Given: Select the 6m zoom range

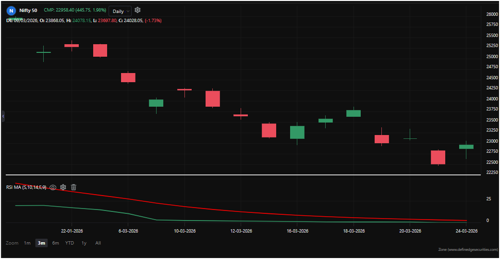Looking at the screenshot, I should [x=56, y=243].
